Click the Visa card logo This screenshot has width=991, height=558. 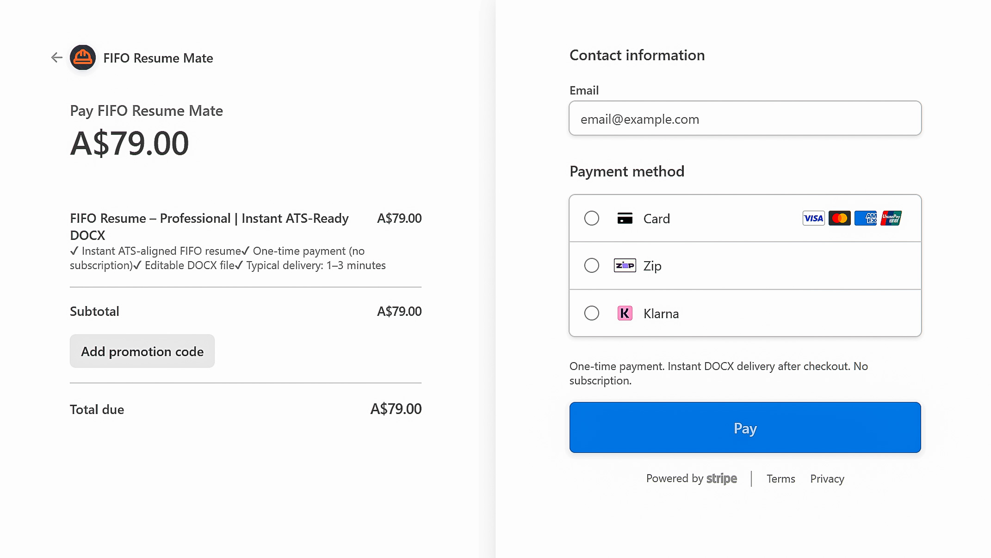point(813,218)
